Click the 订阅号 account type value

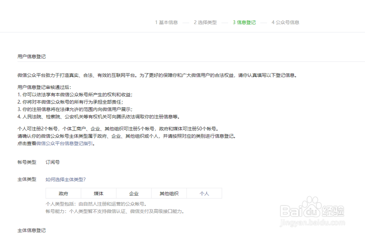tap(53, 162)
